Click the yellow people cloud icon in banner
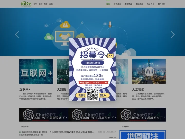 pos(65,24)
